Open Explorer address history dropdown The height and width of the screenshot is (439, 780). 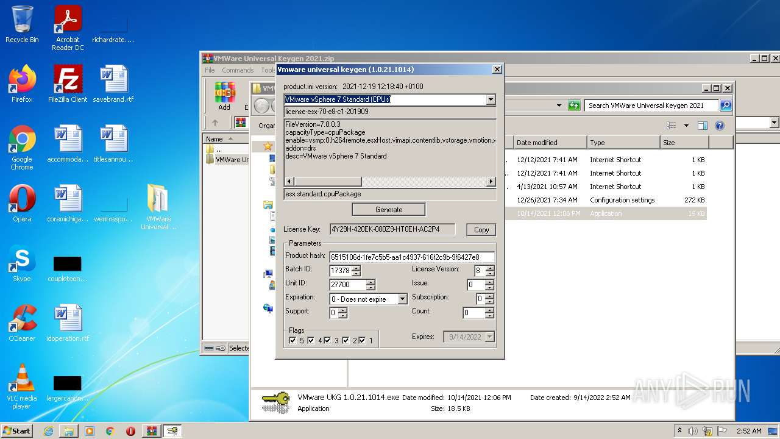click(x=559, y=105)
